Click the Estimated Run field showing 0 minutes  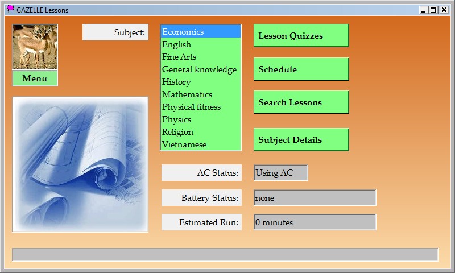coord(315,222)
